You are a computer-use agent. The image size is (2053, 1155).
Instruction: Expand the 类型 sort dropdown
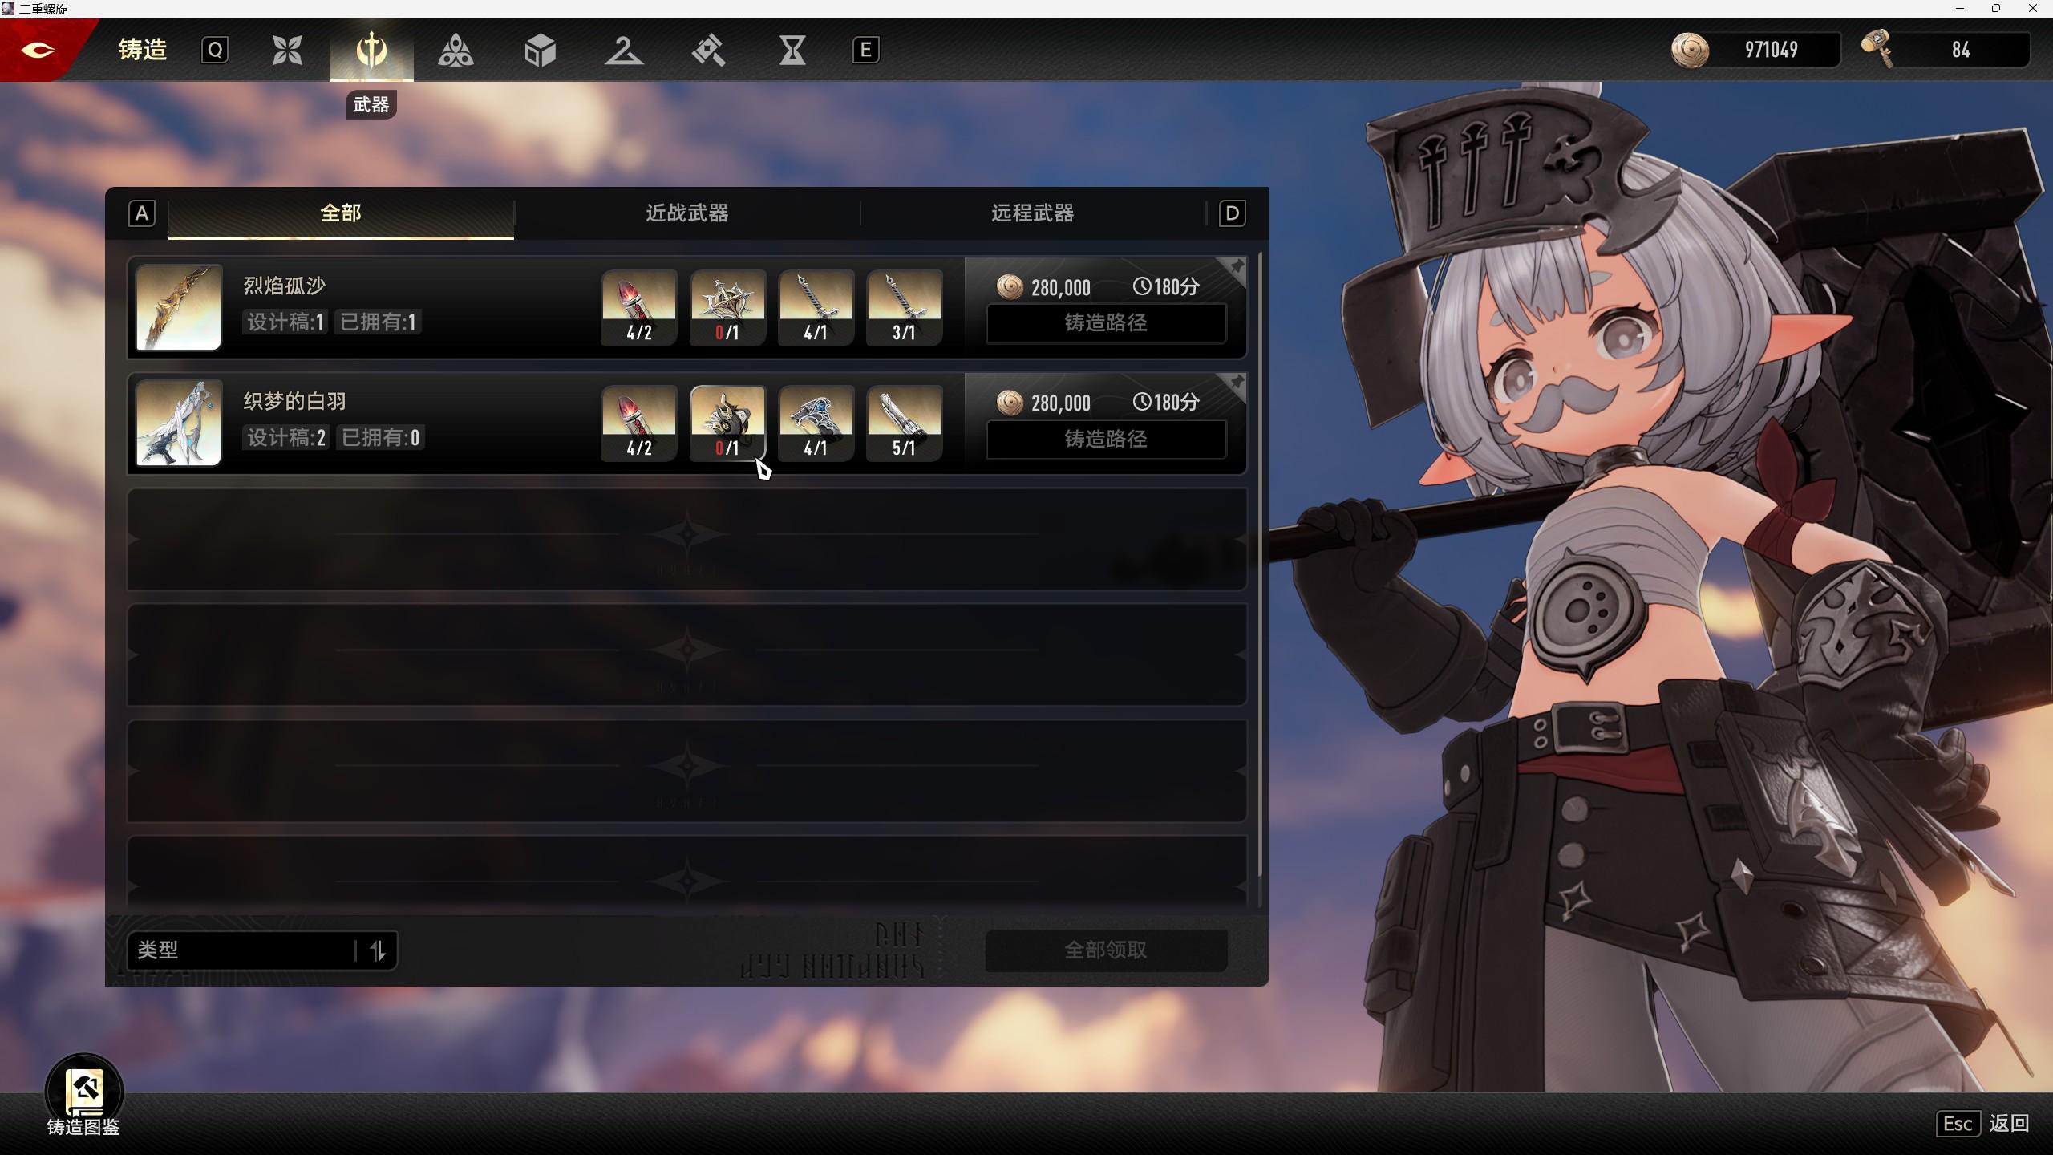[241, 950]
